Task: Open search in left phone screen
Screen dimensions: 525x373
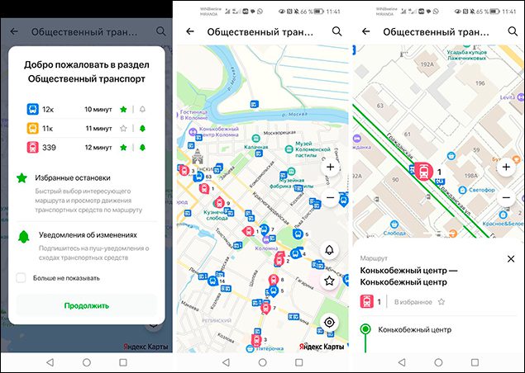Action: [x=161, y=31]
